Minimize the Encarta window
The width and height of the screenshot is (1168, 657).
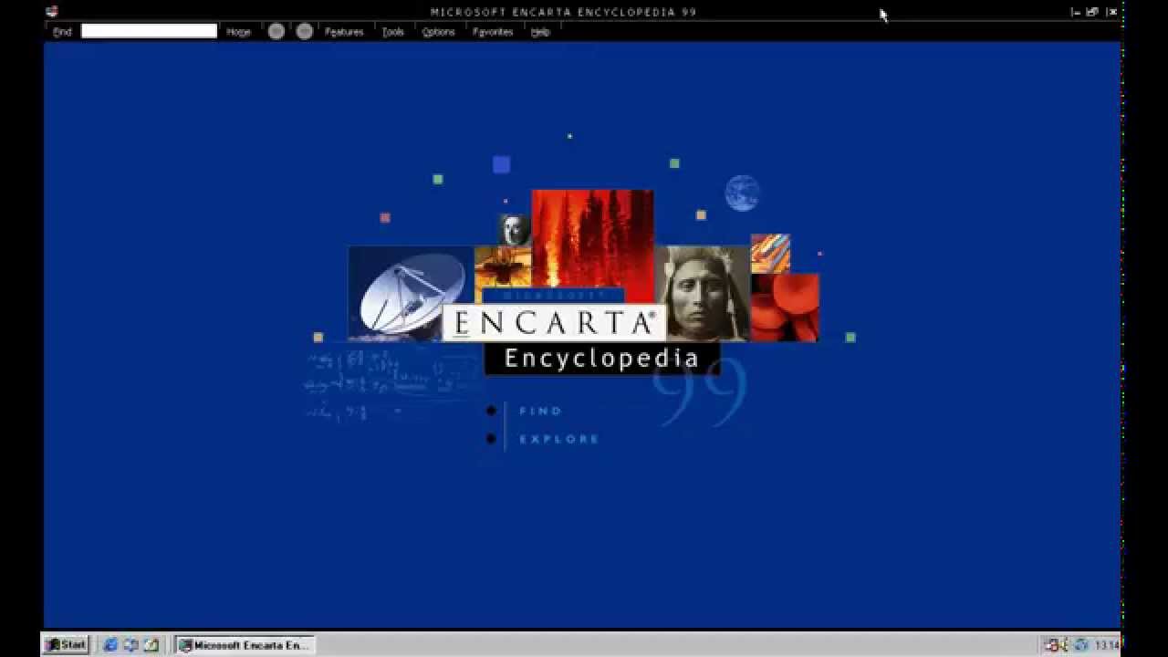(x=1076, y=12)
